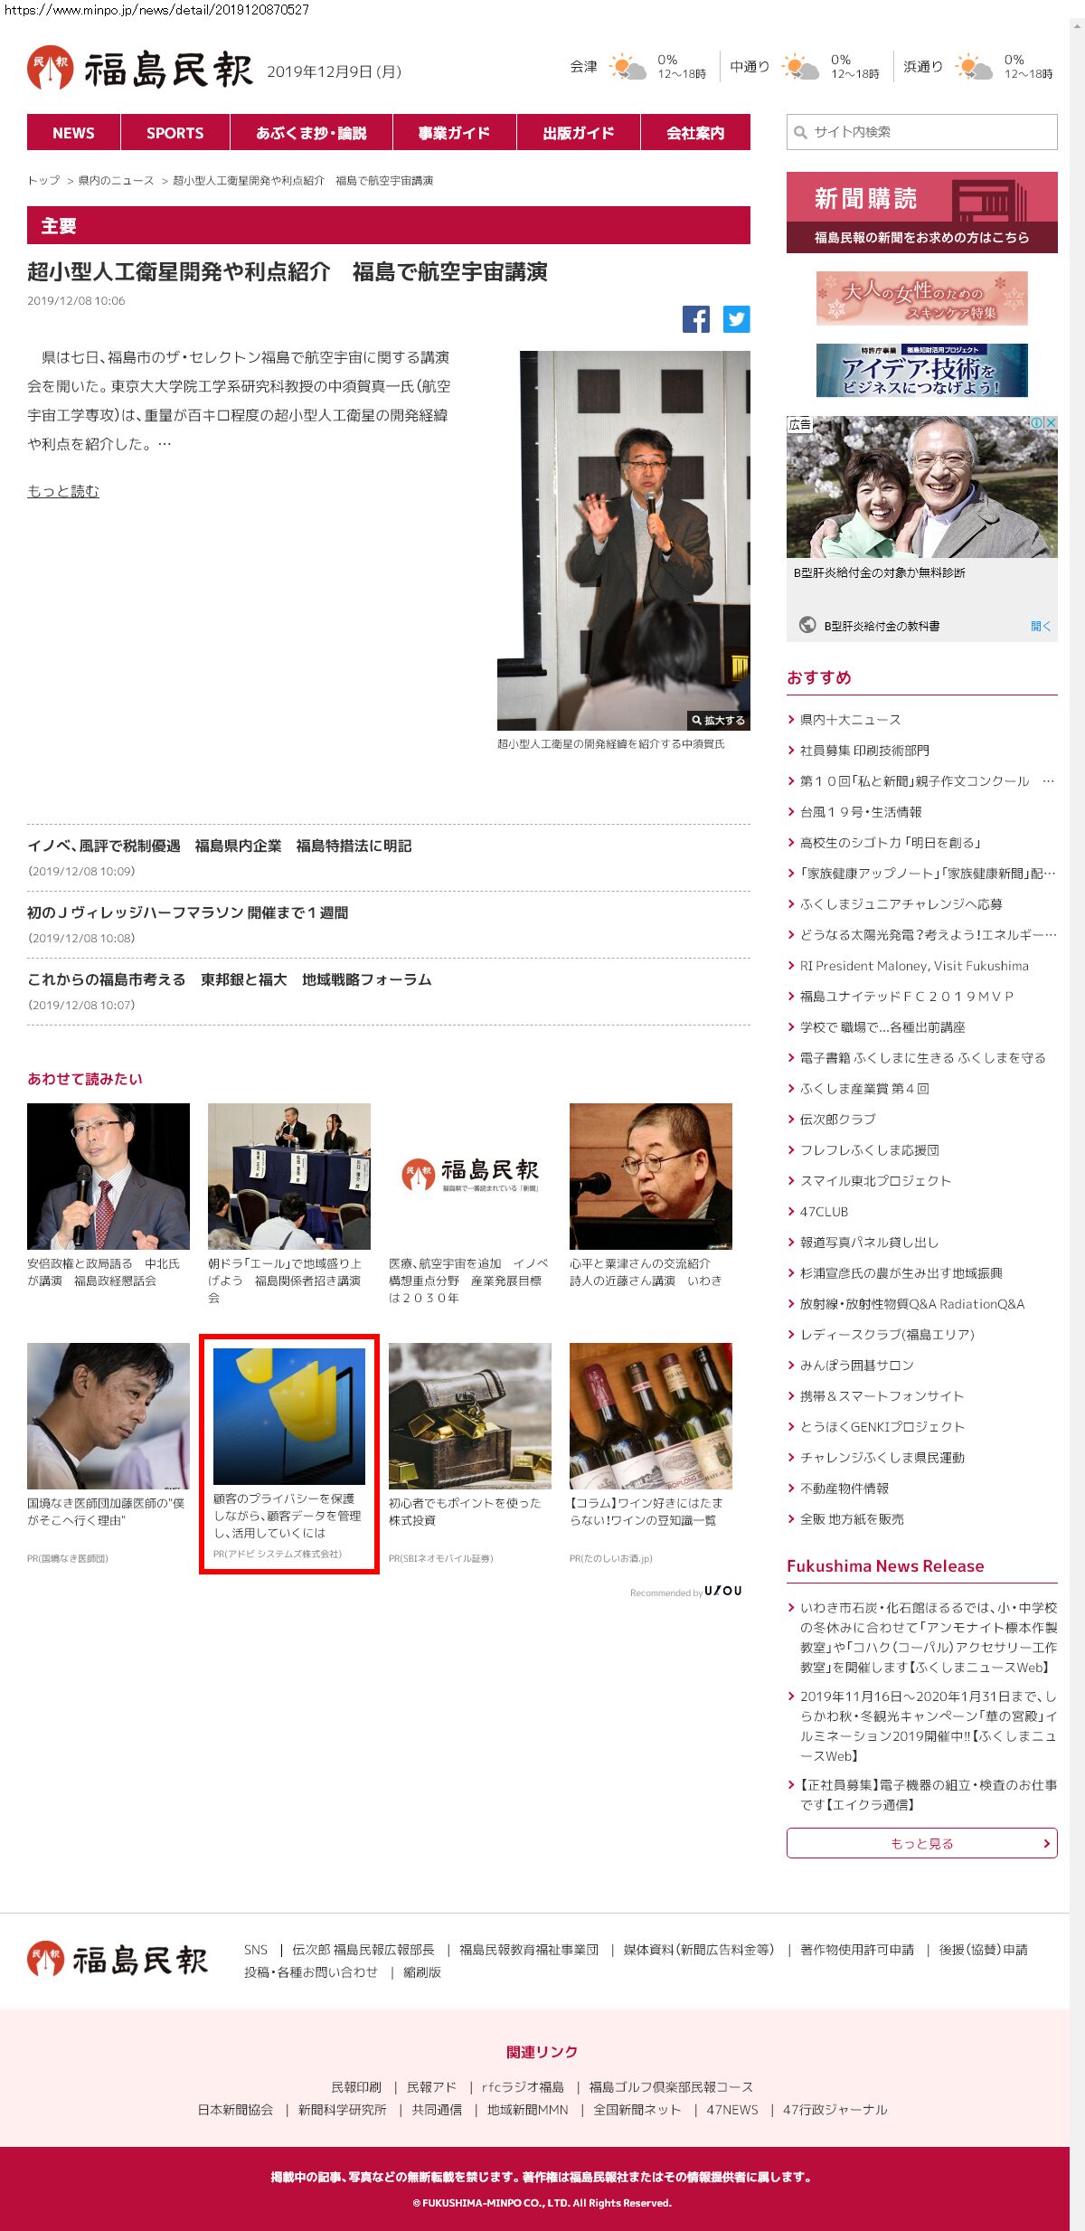Open the 47CLUB sidebar link
The width and height of the screenshot is (1085, 2231).
(x=824, y=1212)
